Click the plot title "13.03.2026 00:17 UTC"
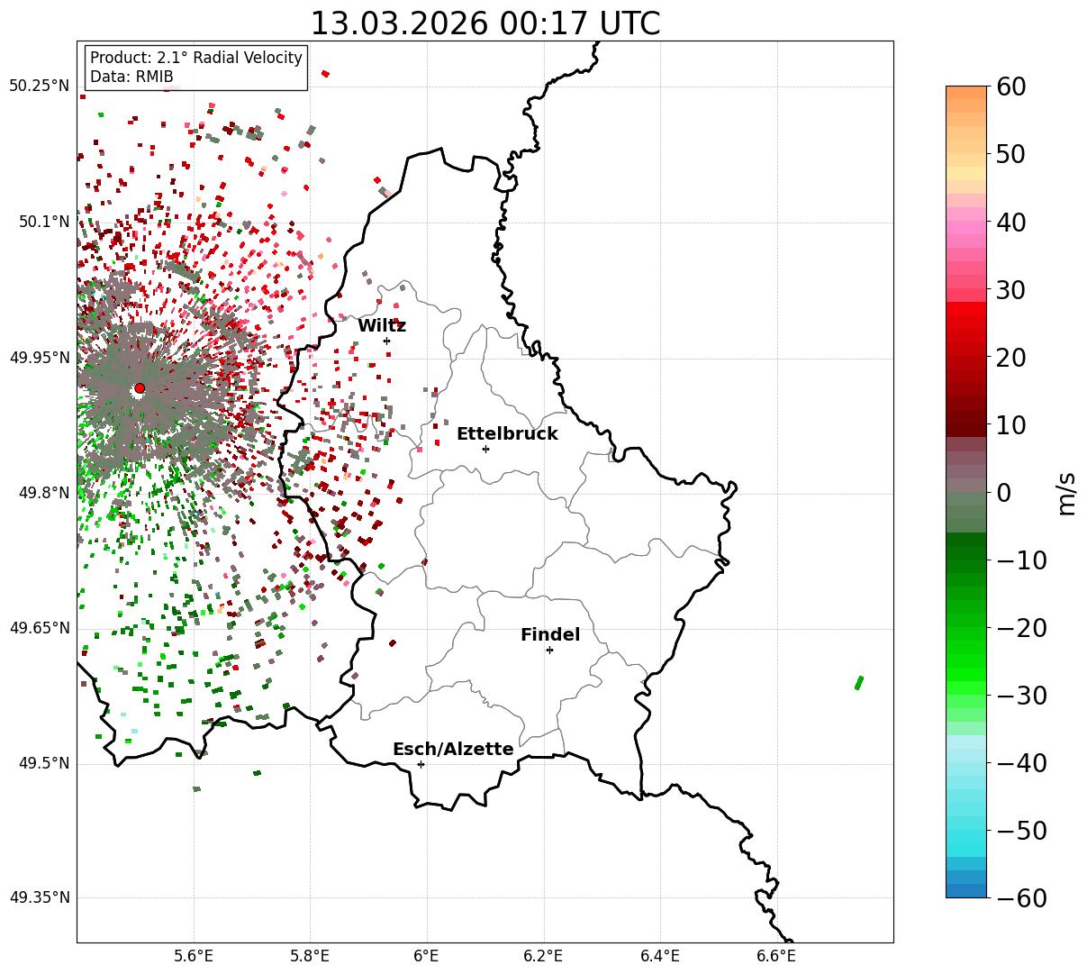 (485, 23)
